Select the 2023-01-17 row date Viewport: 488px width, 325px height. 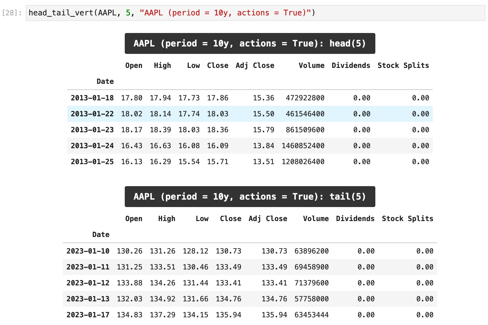pos(88,315)
